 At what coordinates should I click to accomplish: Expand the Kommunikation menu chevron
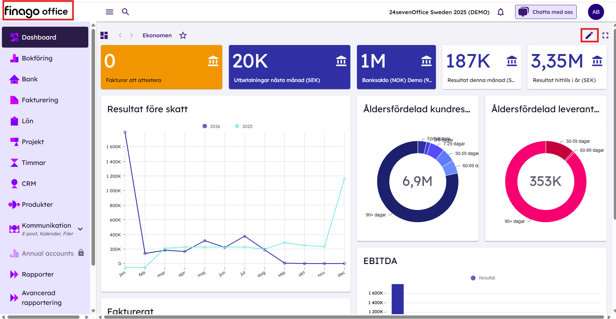click(80, 229)
